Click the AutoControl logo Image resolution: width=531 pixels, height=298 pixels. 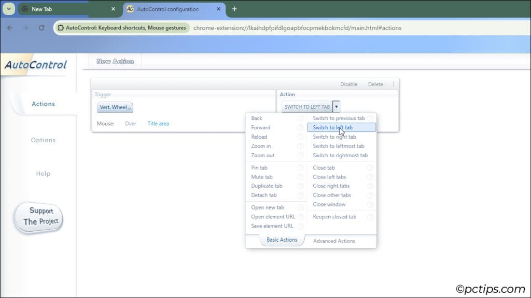(x=36, y=65)
